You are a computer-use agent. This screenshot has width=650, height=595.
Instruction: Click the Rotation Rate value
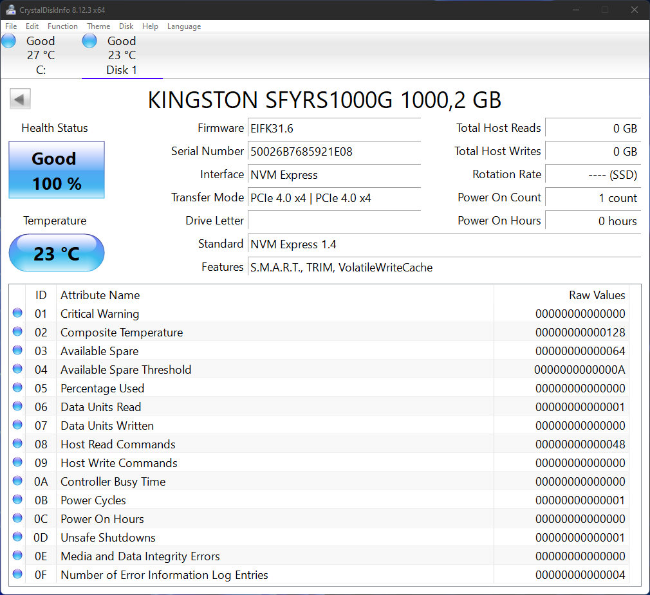click(x=593, y=175)
